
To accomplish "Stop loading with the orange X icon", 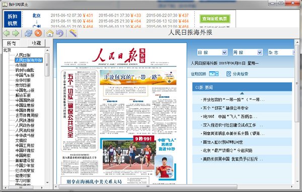I will click(38, 33).
